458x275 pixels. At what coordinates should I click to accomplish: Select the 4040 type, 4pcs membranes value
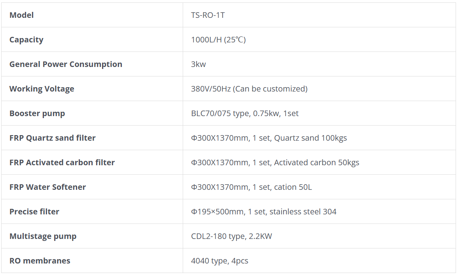click(x=220, y=261)
